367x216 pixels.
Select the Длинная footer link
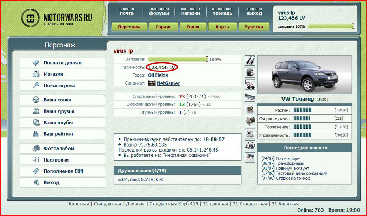[135, 204]
